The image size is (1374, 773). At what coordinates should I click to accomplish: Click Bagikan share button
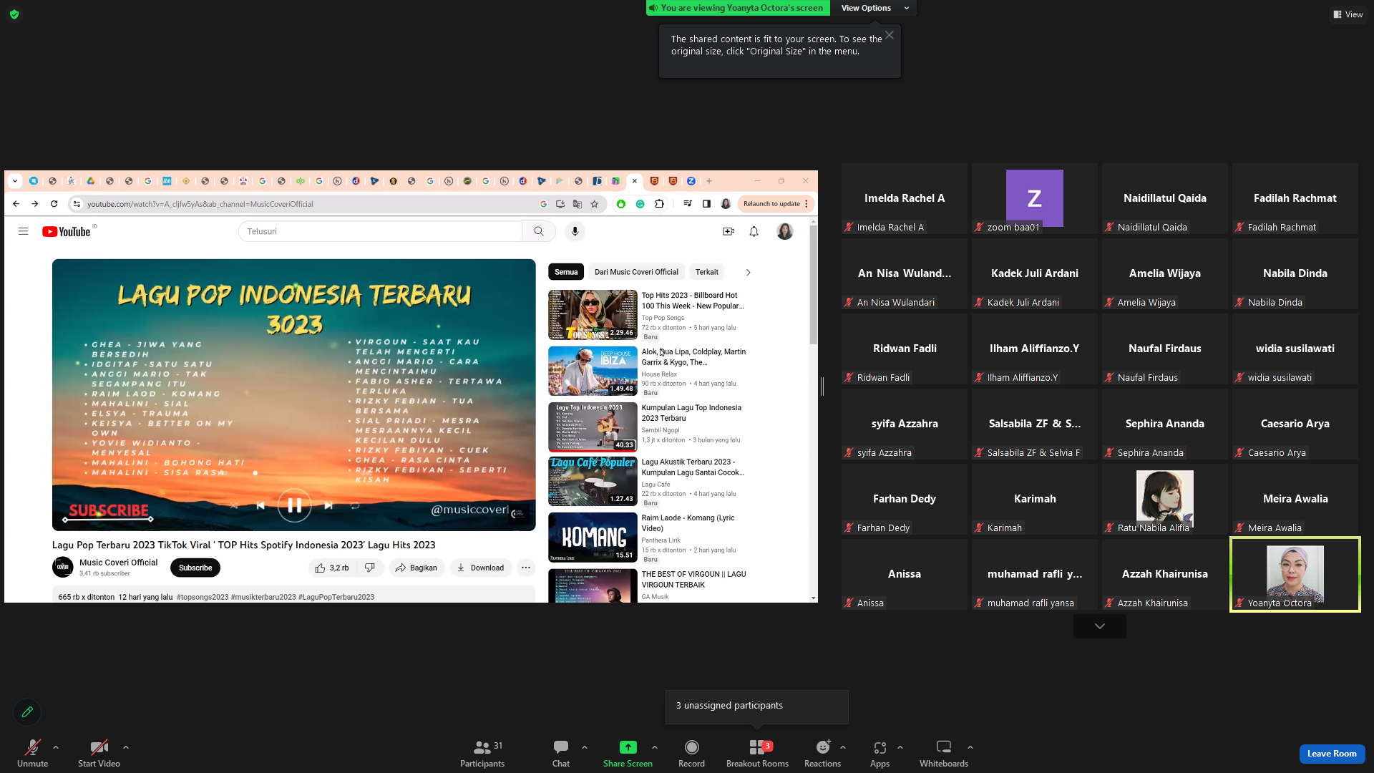416,568
